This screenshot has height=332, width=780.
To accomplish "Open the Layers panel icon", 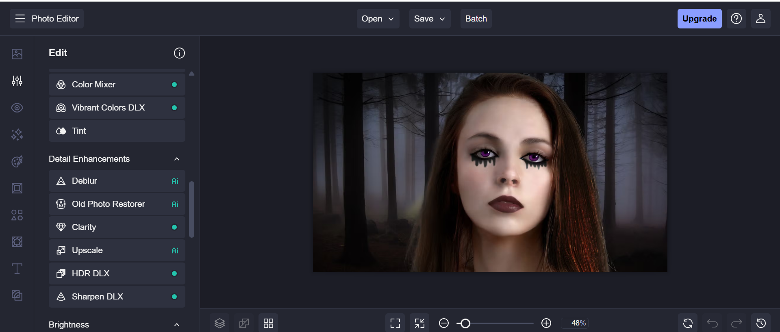I will click(x=219, y=323).
